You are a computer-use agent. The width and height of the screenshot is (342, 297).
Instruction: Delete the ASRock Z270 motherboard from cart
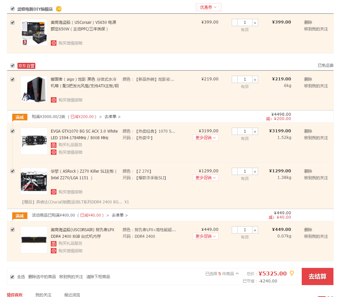point(308,171)
